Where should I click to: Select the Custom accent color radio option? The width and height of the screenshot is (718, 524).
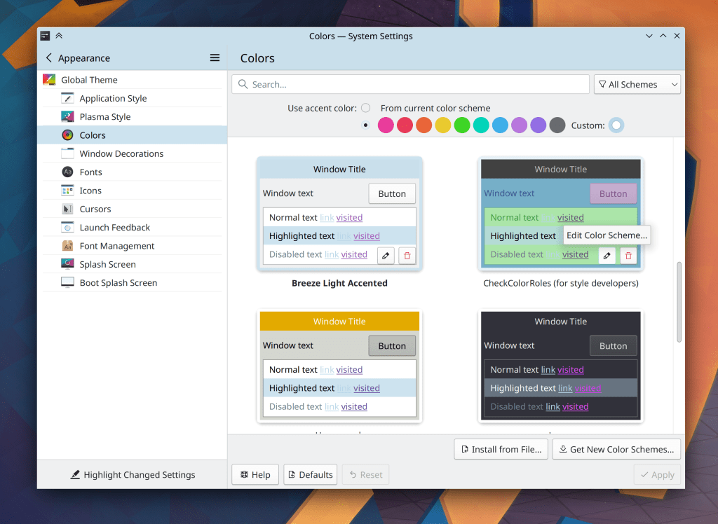click(x=616, y=125)
